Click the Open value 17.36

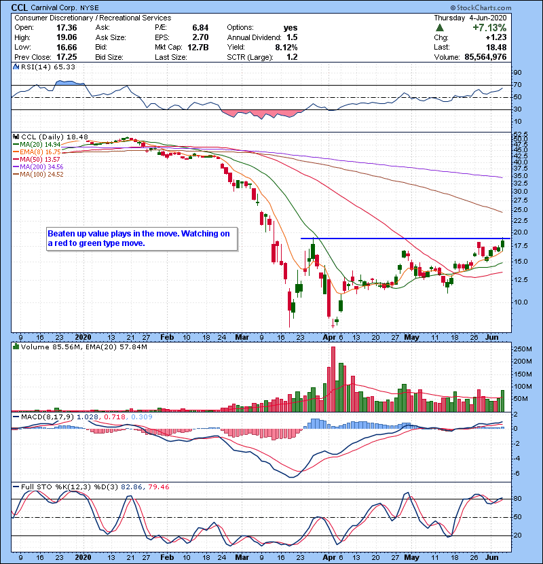(67, 28)
